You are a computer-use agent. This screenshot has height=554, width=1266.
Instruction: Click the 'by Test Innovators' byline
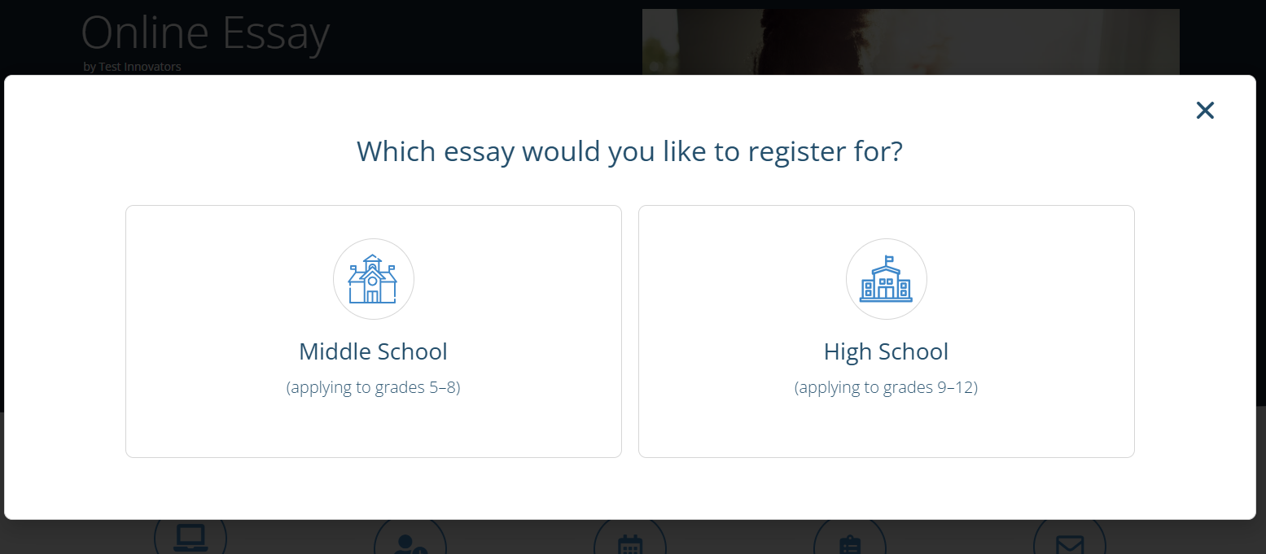(132, 67)
